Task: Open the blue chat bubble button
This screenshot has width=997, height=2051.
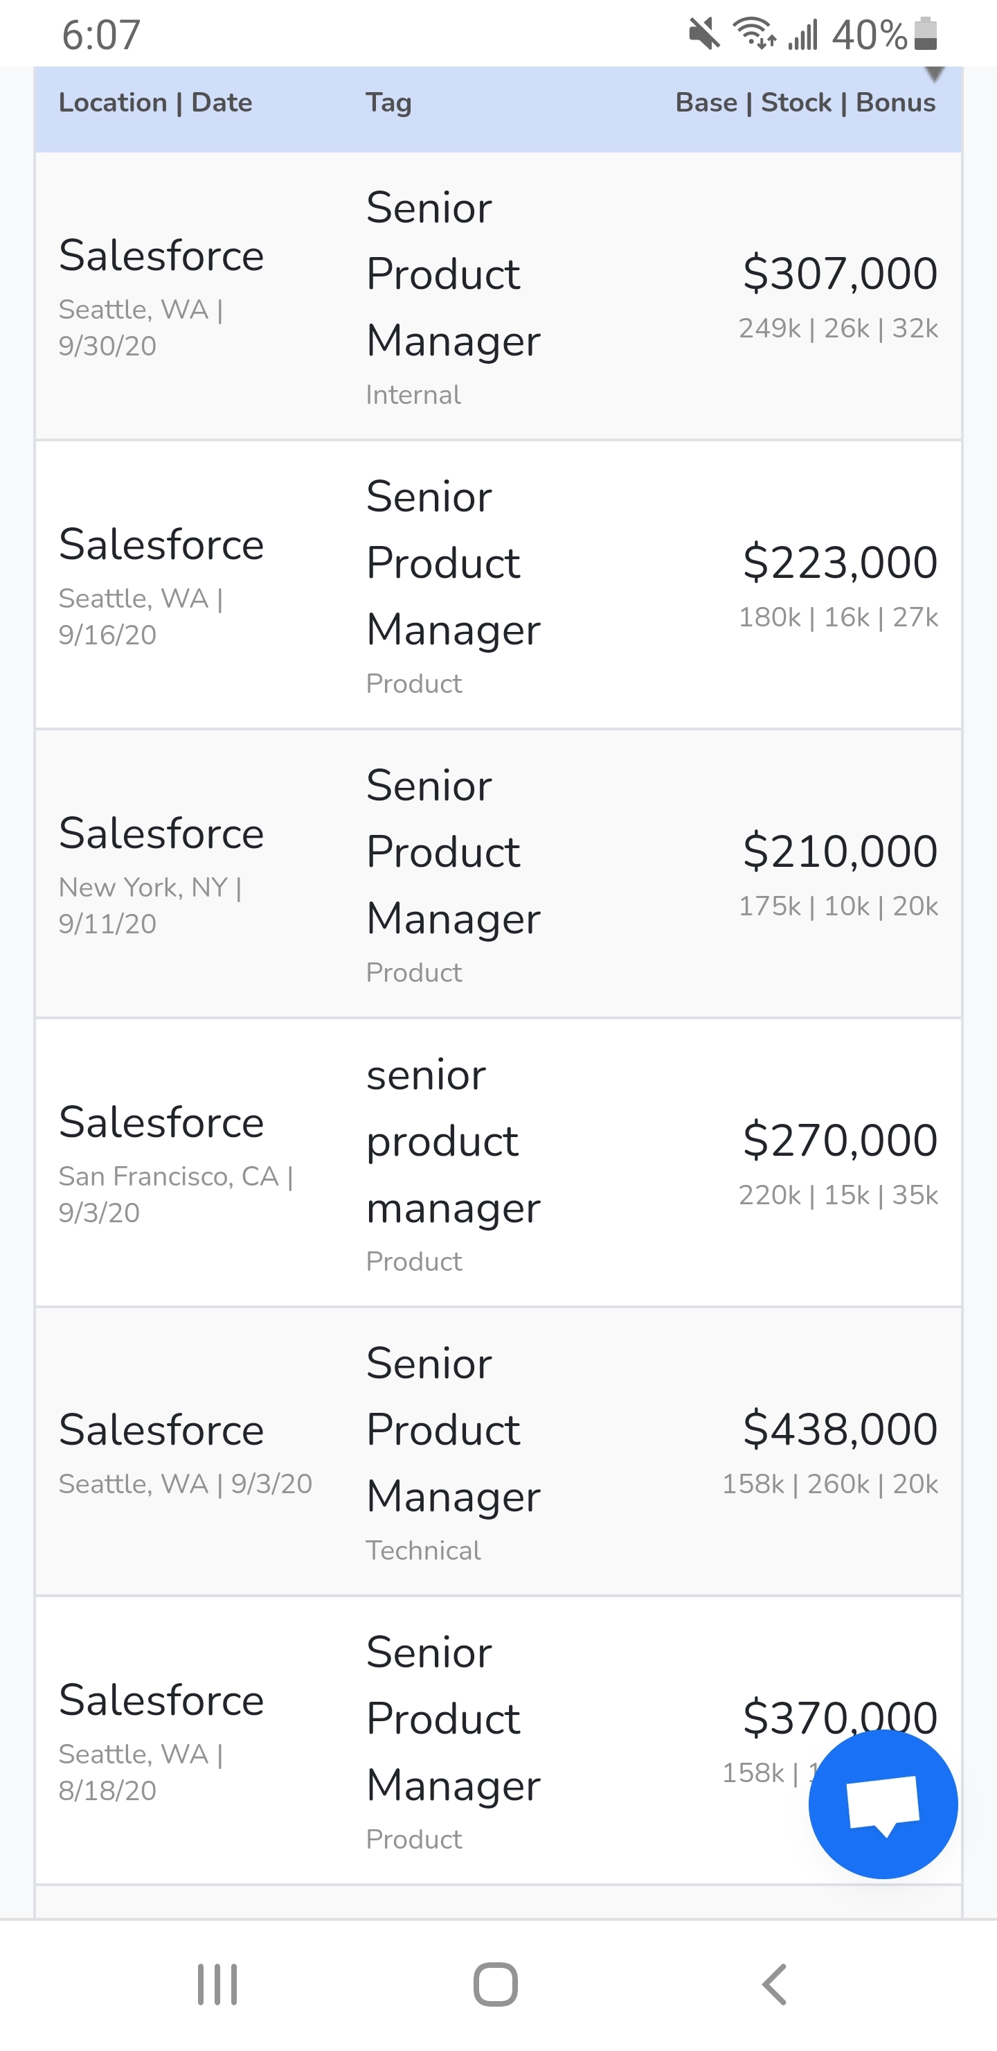Action: (883, 1804)
